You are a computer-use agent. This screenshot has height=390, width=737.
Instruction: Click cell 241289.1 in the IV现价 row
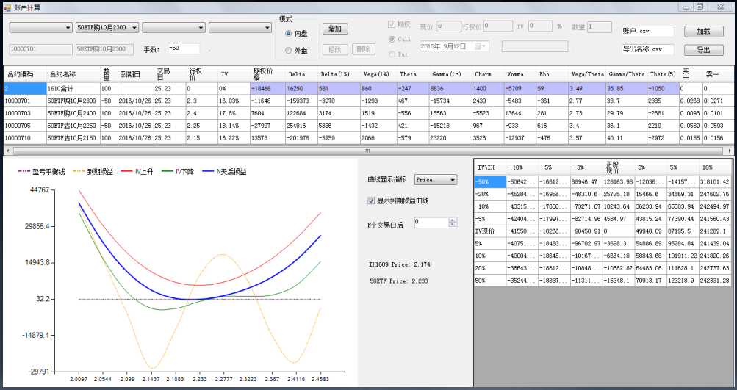point(714,231)
